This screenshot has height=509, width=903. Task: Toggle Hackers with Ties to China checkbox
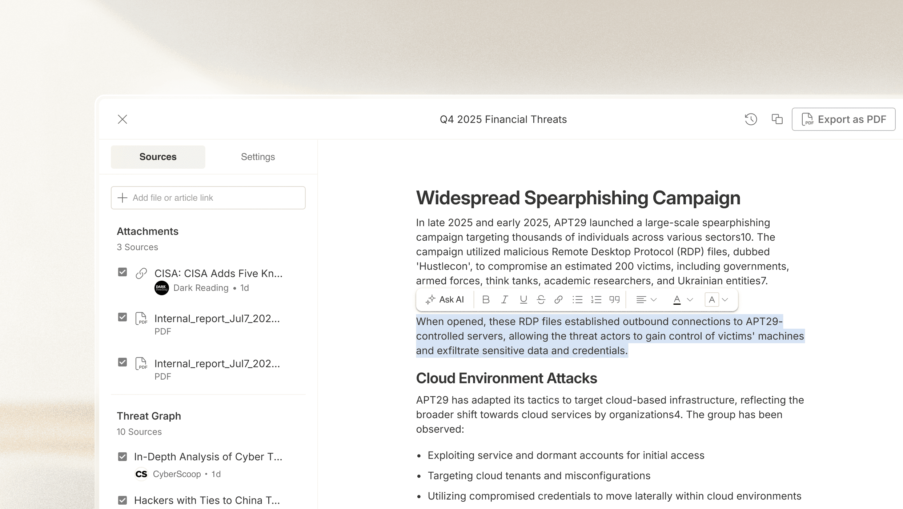[123, 500]
